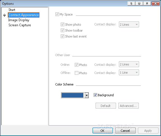Toggle the My Space checkbox
Viewport: 161px width, 136px height.
(57, 14)
